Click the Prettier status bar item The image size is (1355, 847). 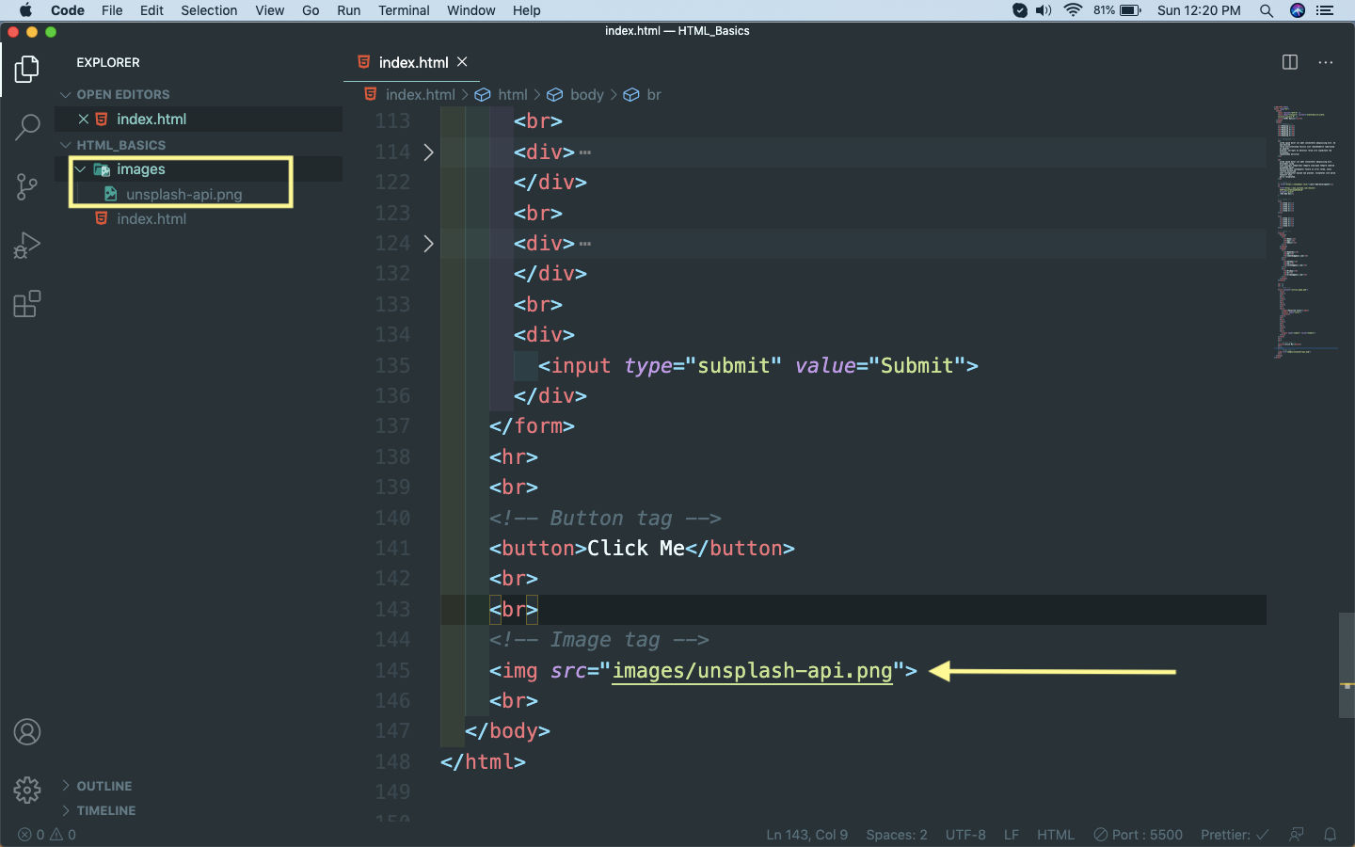click(x=1235, y=835)
